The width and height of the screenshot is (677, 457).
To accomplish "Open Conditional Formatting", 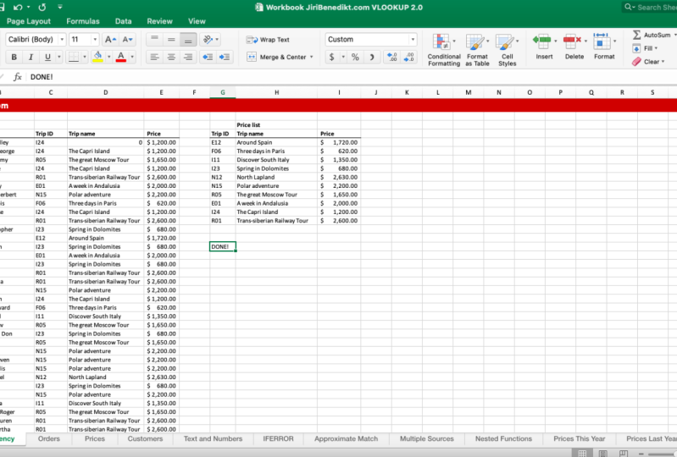I will [x=444, y=50].
